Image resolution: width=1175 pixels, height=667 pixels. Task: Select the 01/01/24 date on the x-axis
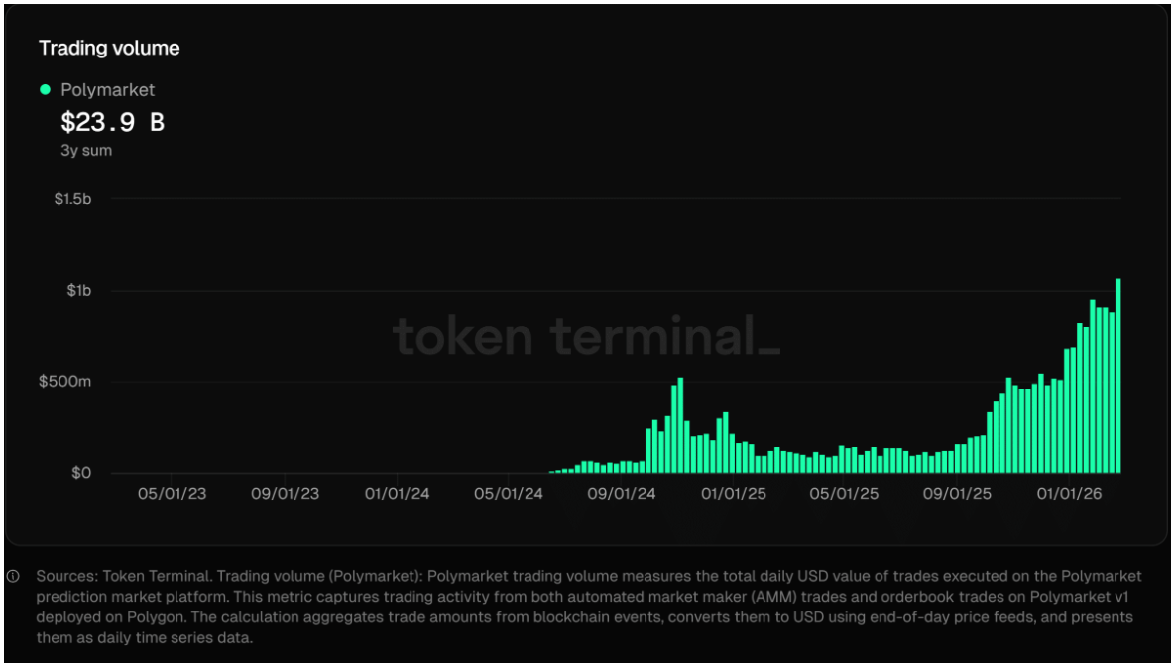[397, 494]
